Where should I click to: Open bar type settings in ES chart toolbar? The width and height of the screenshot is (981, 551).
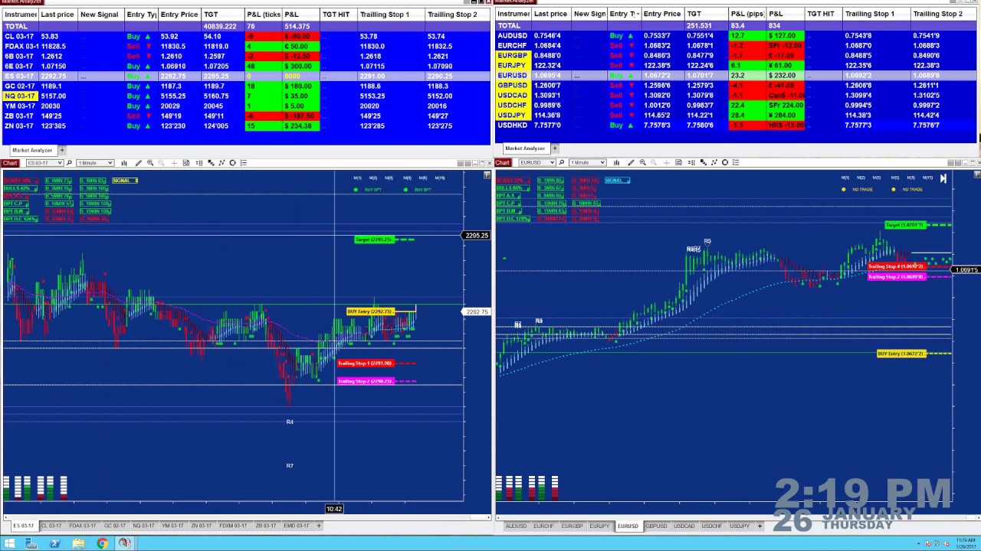(x=124, y=163)
